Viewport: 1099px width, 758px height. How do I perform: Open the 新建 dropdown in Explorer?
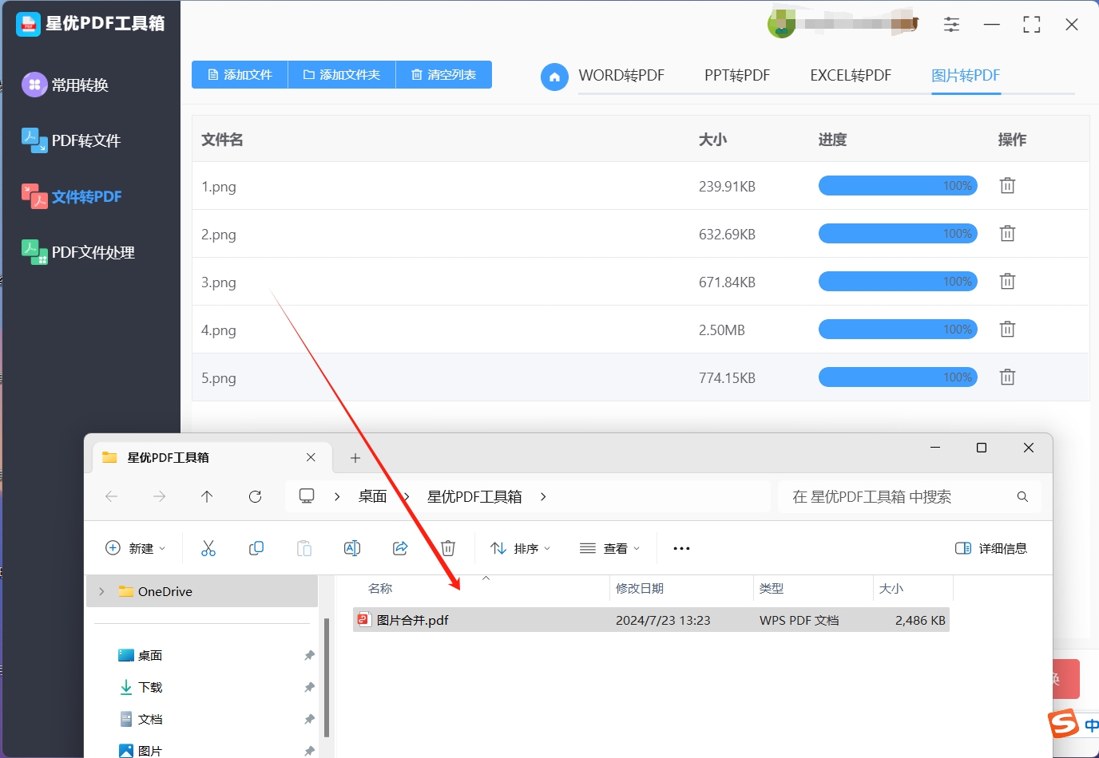coord(136,548)
